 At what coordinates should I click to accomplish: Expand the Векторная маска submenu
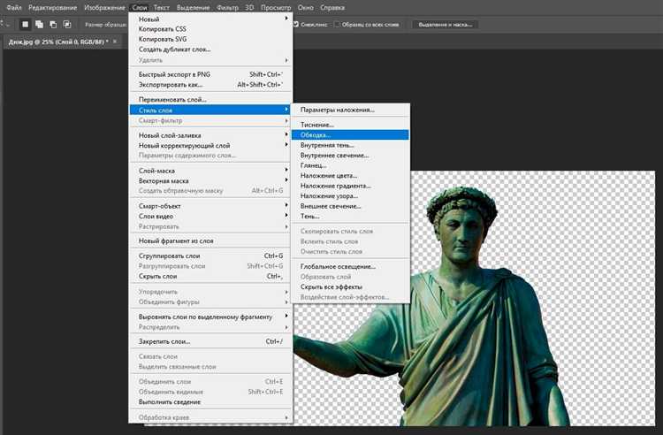click(x=210, y=181)
